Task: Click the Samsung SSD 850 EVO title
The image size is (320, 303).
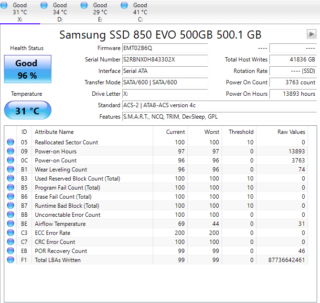Action: coord(160,35)
